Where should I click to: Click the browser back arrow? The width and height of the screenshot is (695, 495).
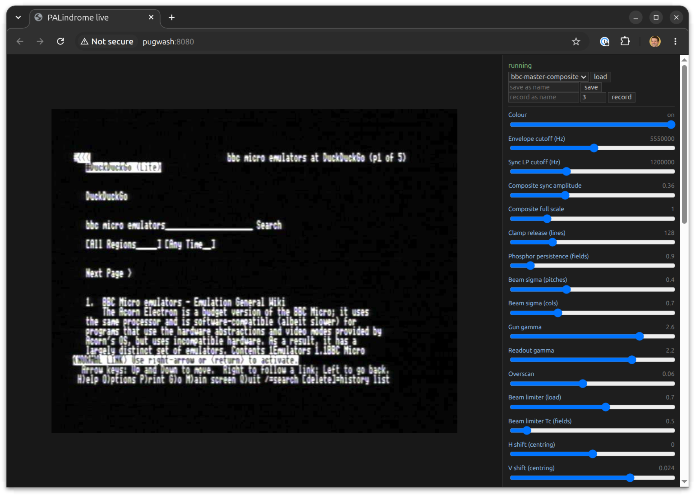(x=20, y=41)
